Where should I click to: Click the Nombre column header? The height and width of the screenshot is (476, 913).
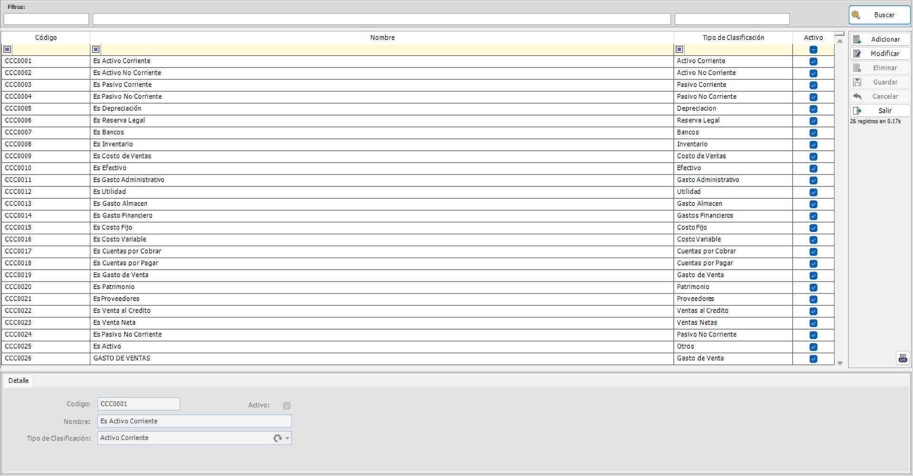point(382,38)
